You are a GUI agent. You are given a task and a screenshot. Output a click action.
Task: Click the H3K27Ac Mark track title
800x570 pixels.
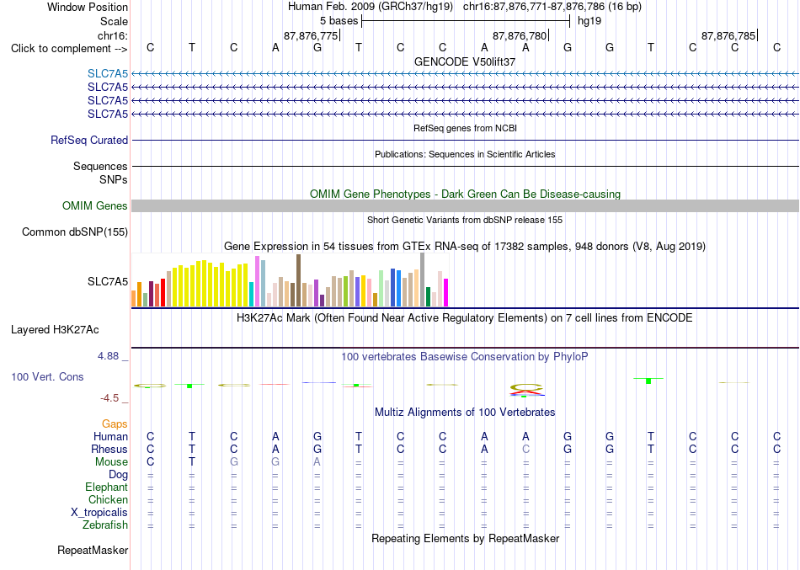click(x=465, y=318)
